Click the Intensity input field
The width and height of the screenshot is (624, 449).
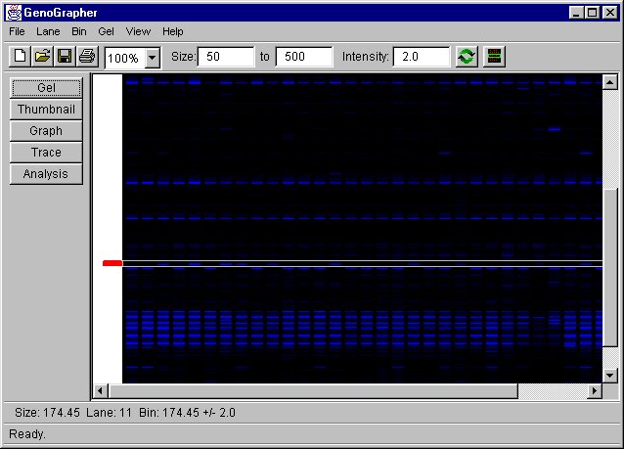[x=422, y=57]
